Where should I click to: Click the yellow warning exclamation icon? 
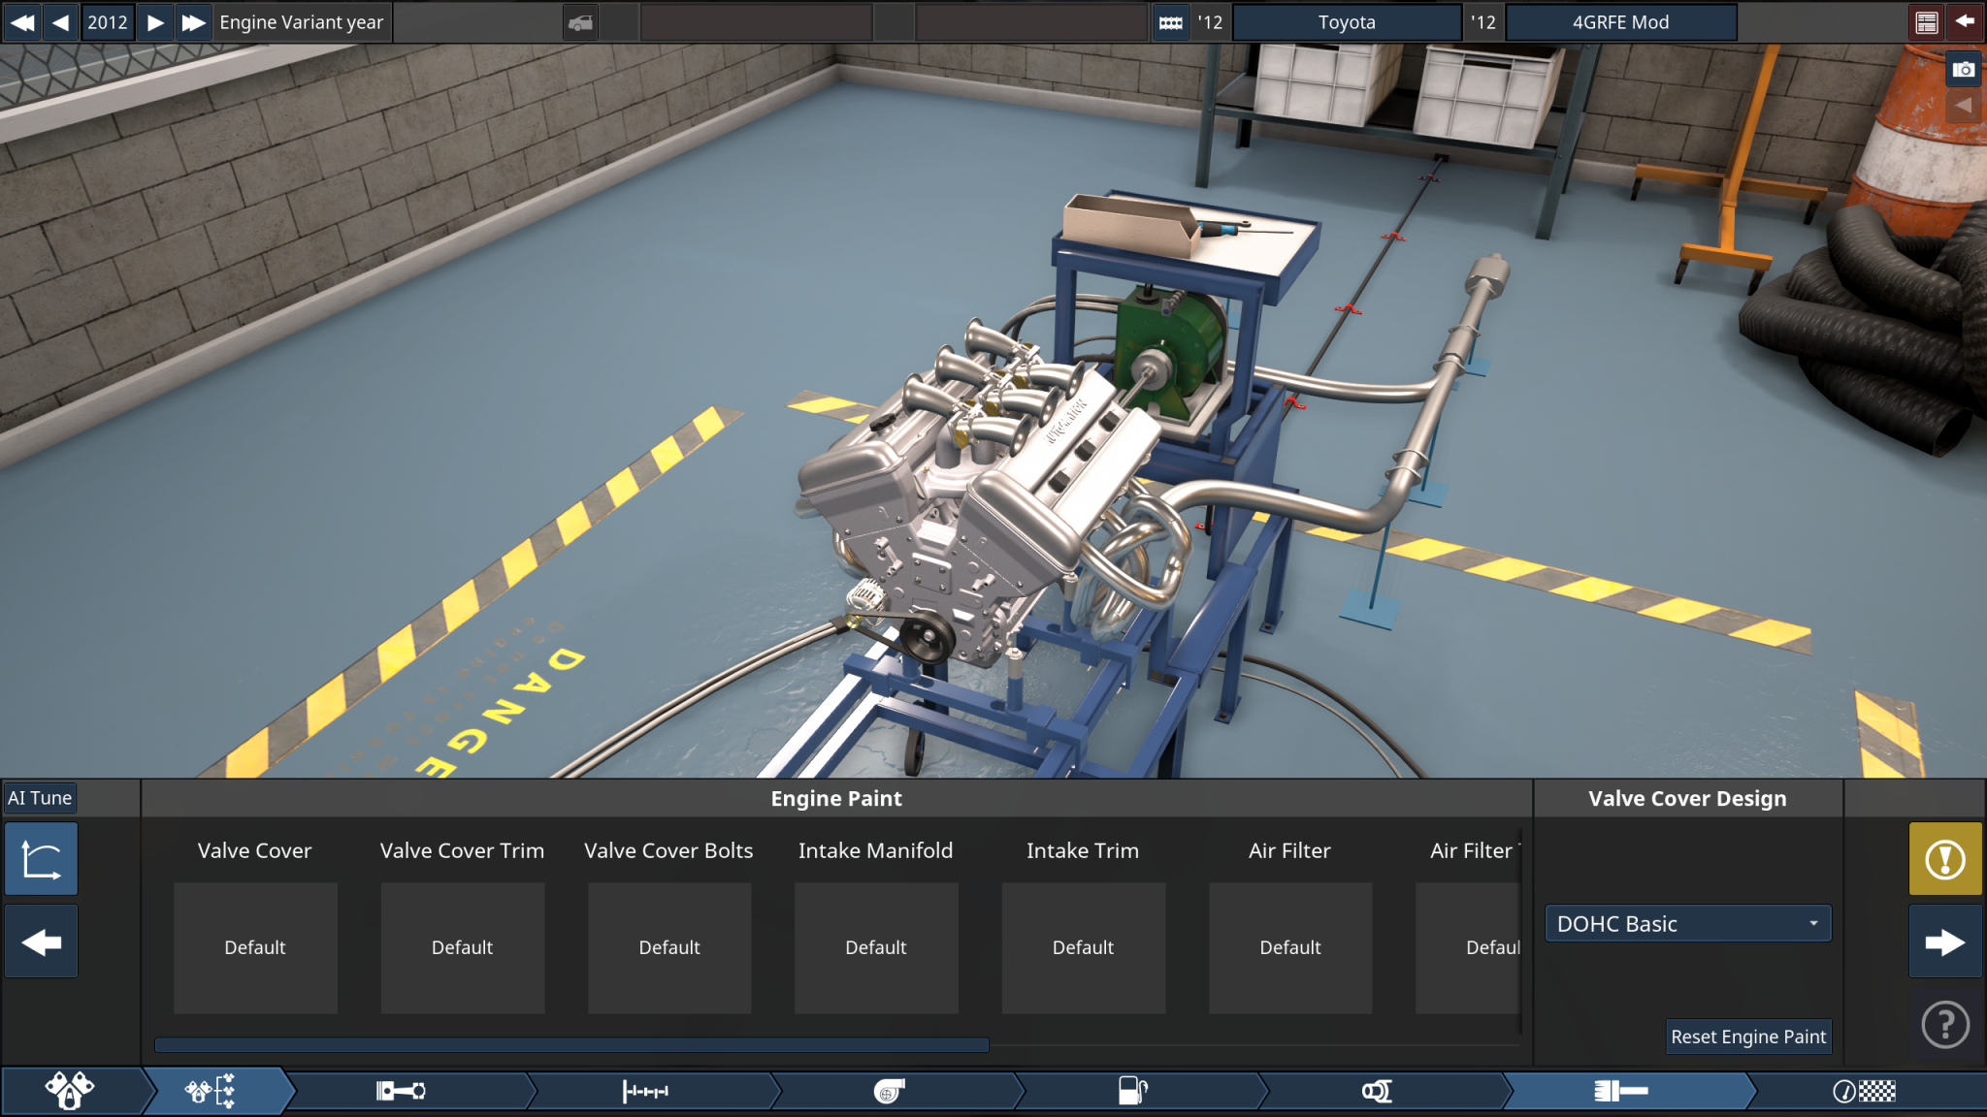click(x=1944, y=859)
